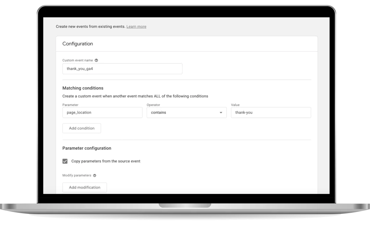
Task: Focus the thank_you_ga4 event name field
Action: pos(122,69)
